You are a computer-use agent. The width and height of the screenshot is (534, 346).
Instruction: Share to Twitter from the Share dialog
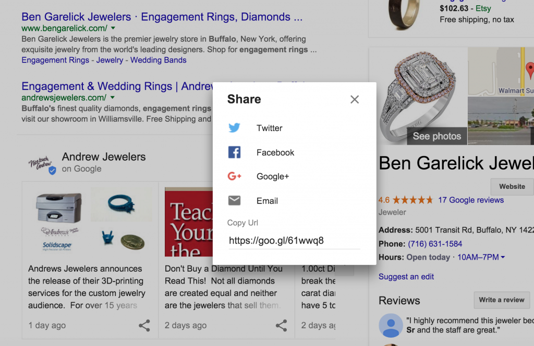pos(269,127)
